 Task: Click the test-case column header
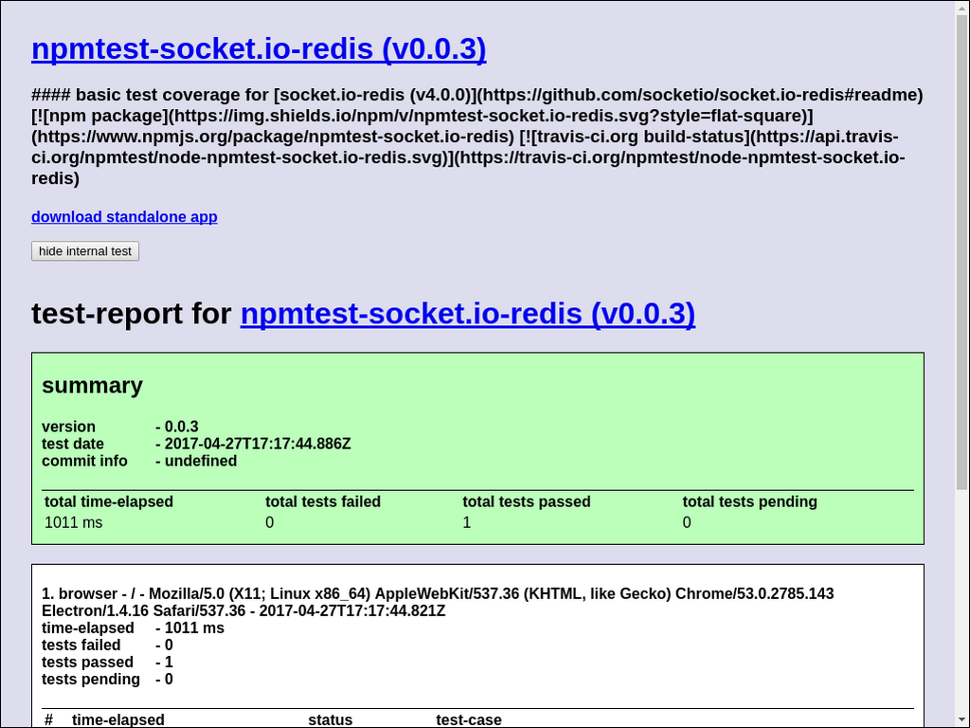pos(469,720)
